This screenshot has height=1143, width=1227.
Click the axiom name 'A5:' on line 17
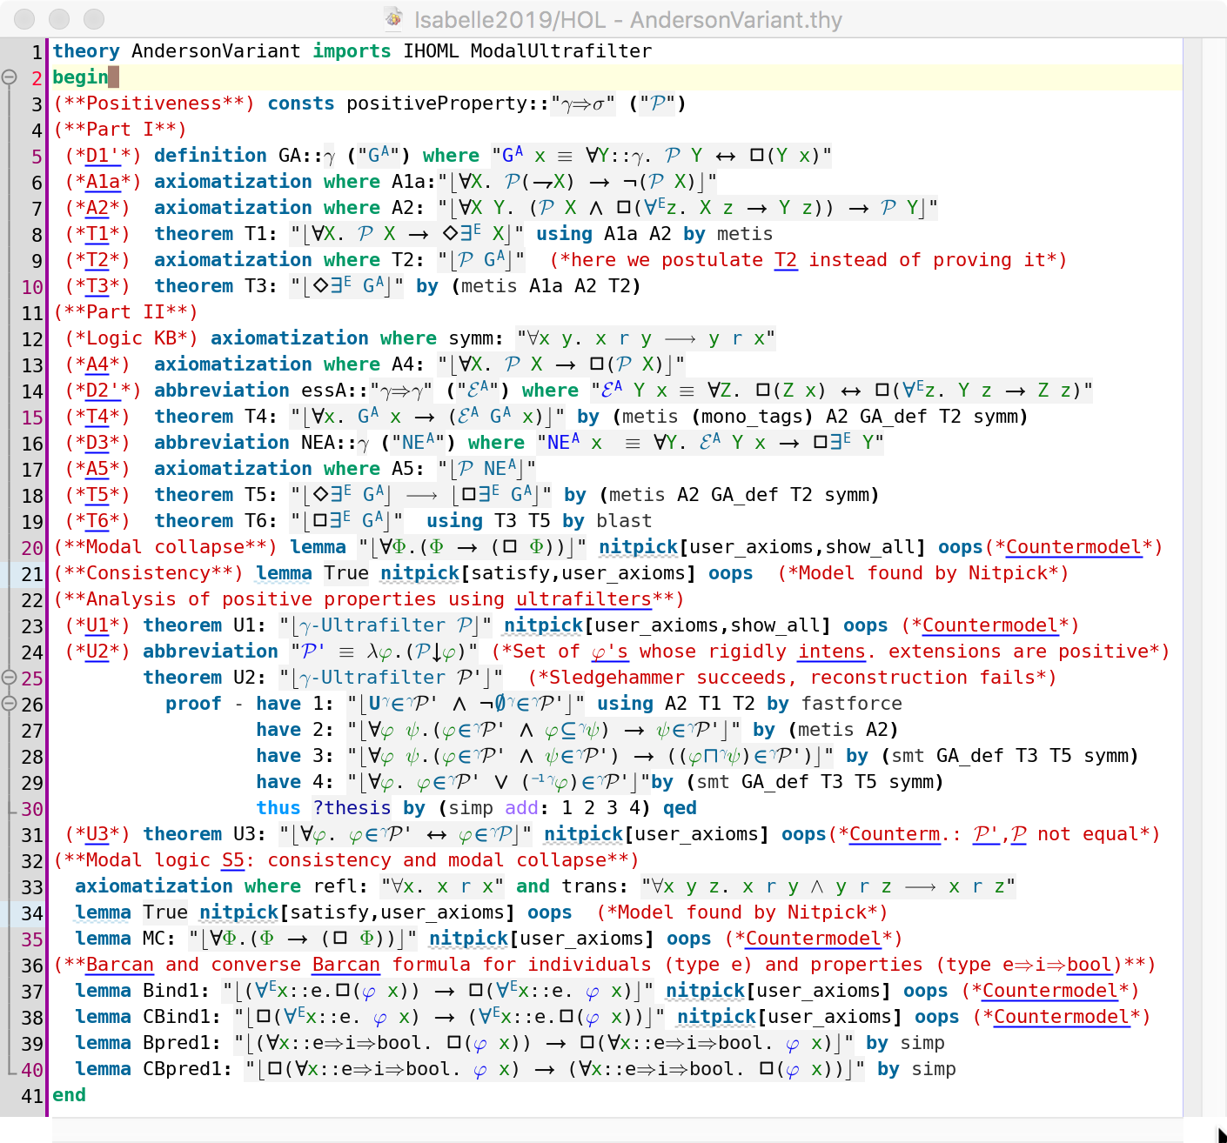(x=408, y=469)
